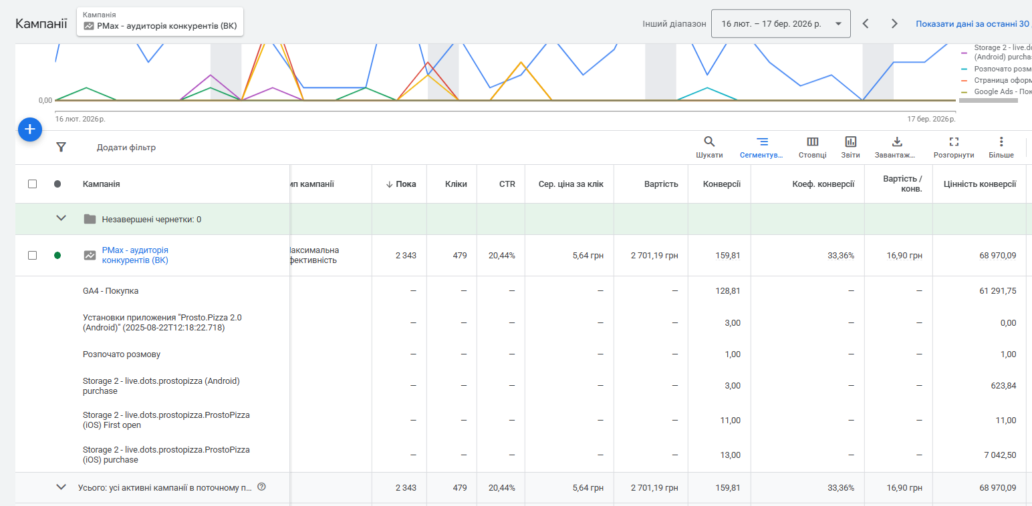Click the blue plus create button
The image size is (1032, 506).
click(30, 129)
